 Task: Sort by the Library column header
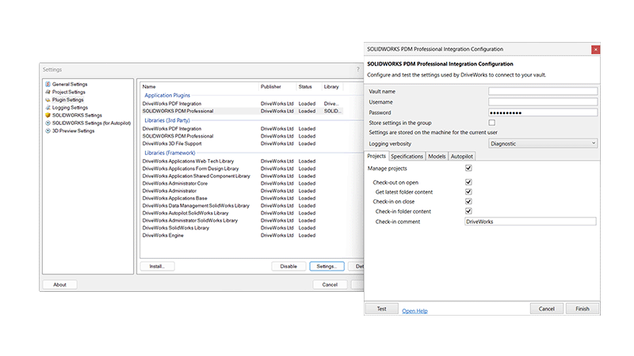(332, 87)
